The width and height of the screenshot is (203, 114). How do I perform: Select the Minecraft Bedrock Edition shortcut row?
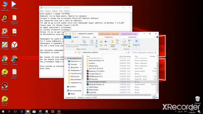(x=121, y=82)
